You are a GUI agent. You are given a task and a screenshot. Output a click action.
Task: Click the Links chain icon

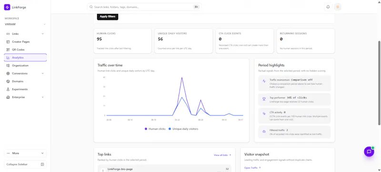pyautogui.click(x=8, y=34)
